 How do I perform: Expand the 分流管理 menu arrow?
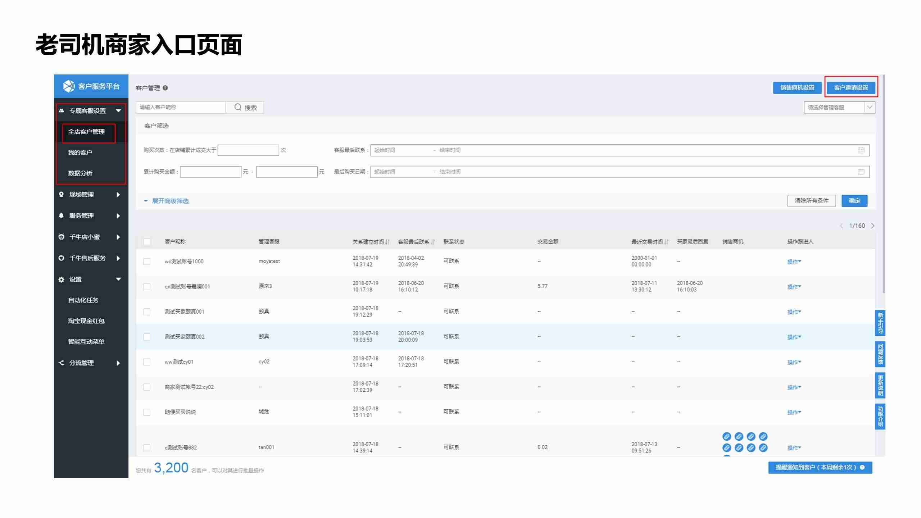click(118, 363)
